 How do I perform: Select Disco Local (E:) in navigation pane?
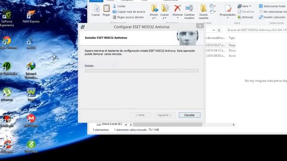click(x=109, y=124)
